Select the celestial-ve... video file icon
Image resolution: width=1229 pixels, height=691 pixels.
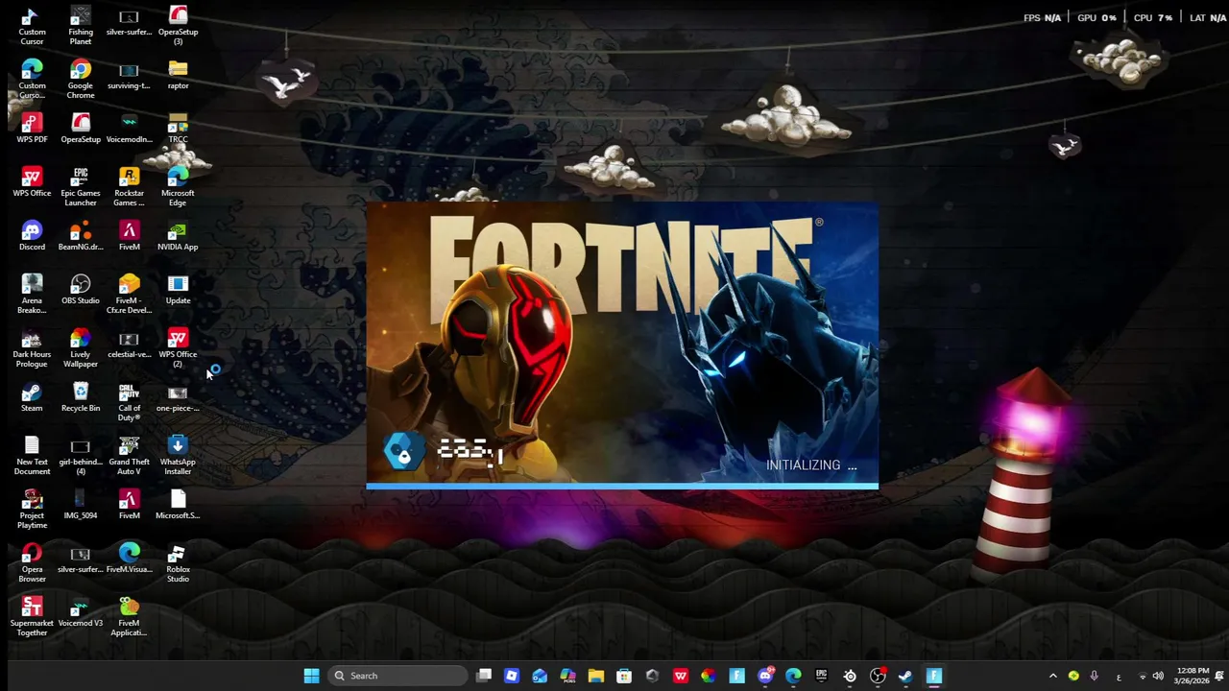click(x=129, y=344)
